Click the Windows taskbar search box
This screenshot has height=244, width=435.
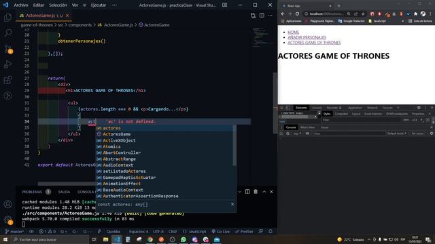[x=50, y=239]
